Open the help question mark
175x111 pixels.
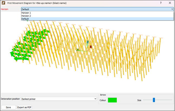click(x=161, y=3)
